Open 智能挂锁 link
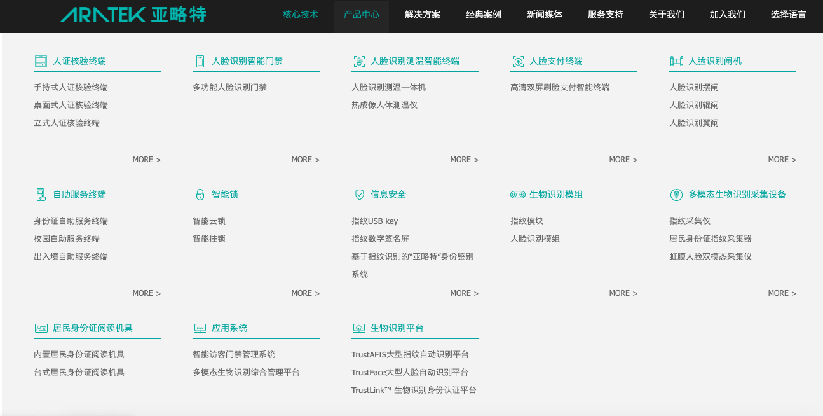 [x=209, y=239]
